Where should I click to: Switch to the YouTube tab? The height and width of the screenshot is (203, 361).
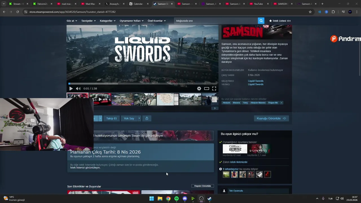click(x=258, y=4)
